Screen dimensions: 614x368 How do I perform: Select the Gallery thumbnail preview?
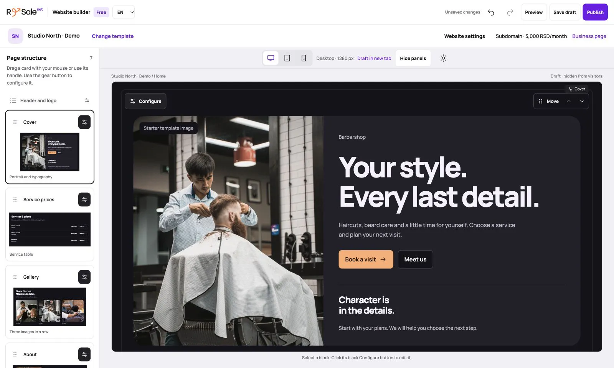[x=50, y=307]
